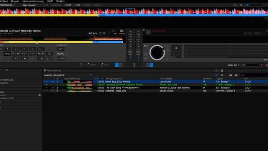Click the master volume knob
Screen dimensions: 268x151
coord(244,65)
